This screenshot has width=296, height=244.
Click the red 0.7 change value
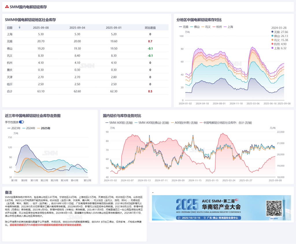coord(150,41)
